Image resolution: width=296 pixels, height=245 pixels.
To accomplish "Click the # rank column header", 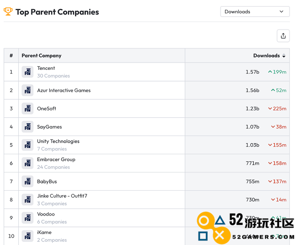I will click(11, 56).
